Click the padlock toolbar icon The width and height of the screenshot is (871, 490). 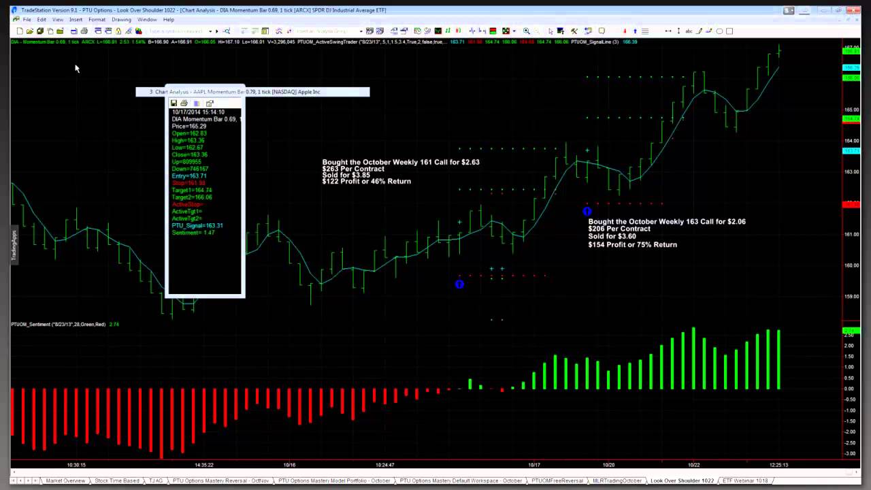(x=118, y=31)
